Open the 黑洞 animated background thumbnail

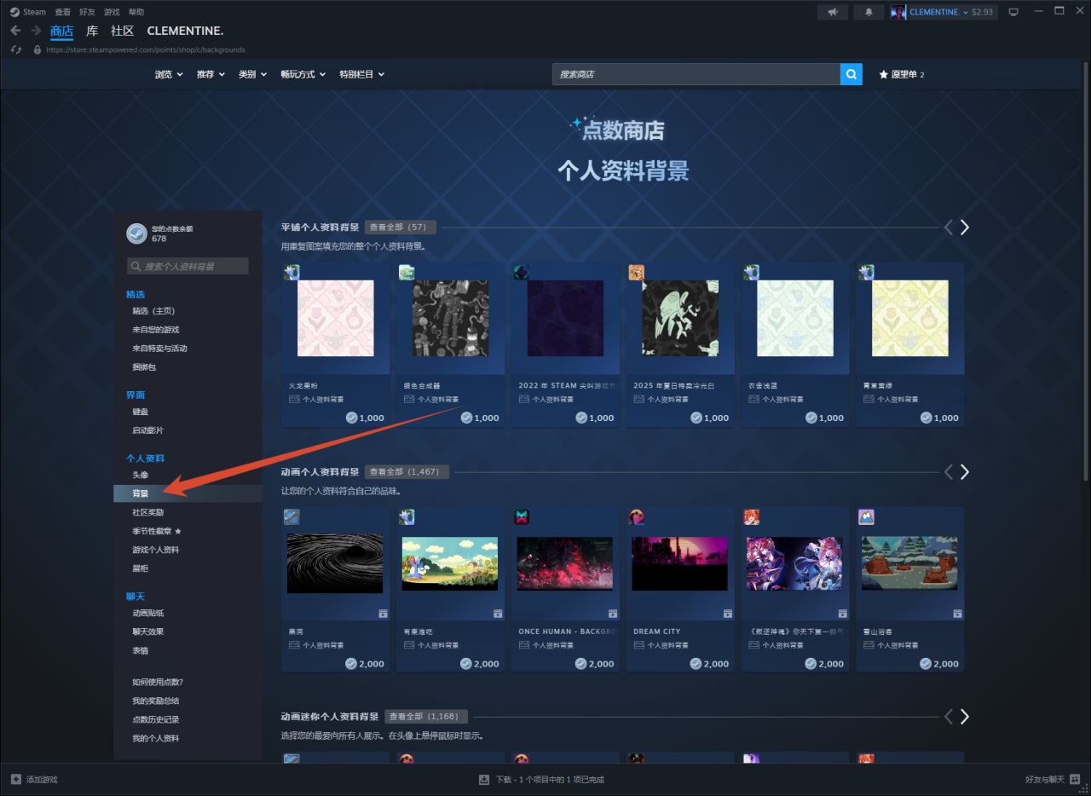tap(335, 564)
